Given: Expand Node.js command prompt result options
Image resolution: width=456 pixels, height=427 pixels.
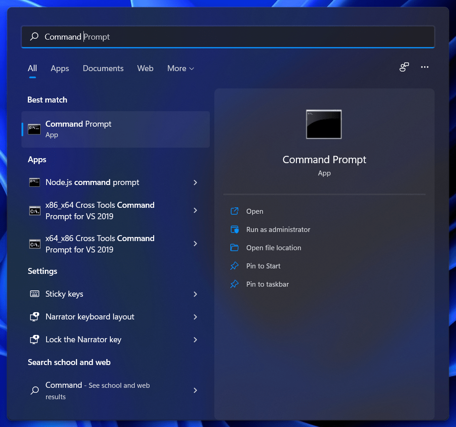Looking at the screenshot, I should pyautogui.click(x=195, y=182).
